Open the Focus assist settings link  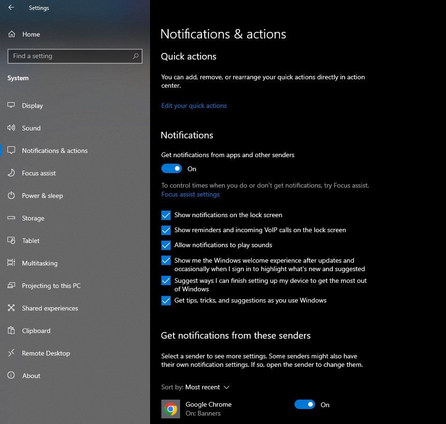tap(190, 194)
